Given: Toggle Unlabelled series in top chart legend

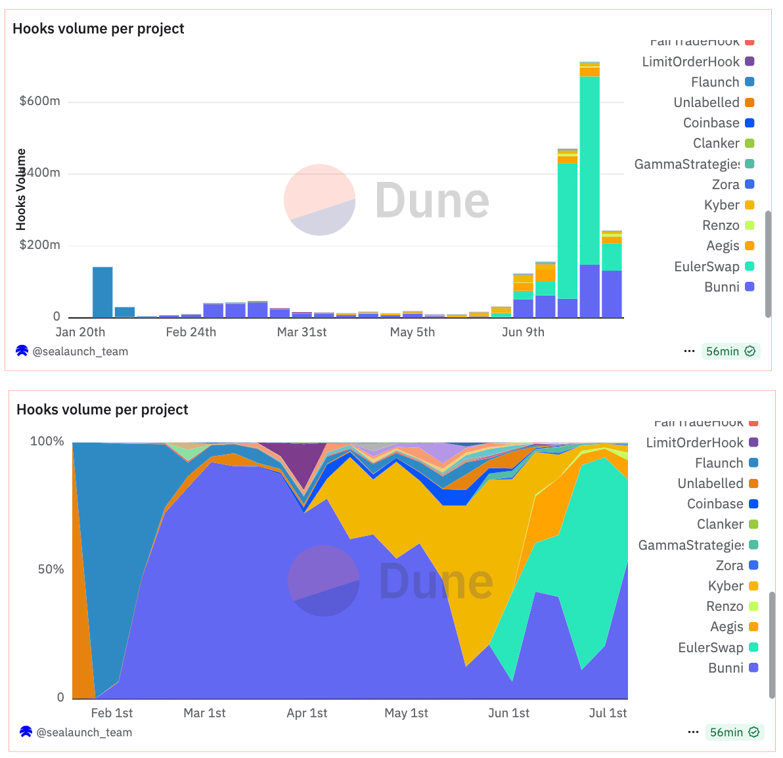Looking at the screenshot, I should tap(713, 102).
